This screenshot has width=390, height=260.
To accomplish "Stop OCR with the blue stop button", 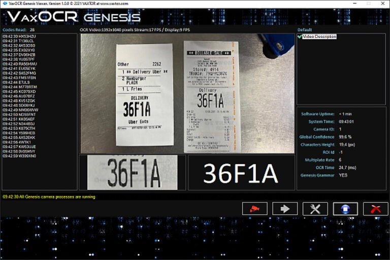I will click(345, 209).
